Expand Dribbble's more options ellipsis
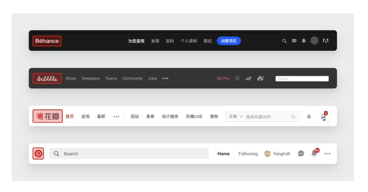The image size is (368, 192). [165, 78]
